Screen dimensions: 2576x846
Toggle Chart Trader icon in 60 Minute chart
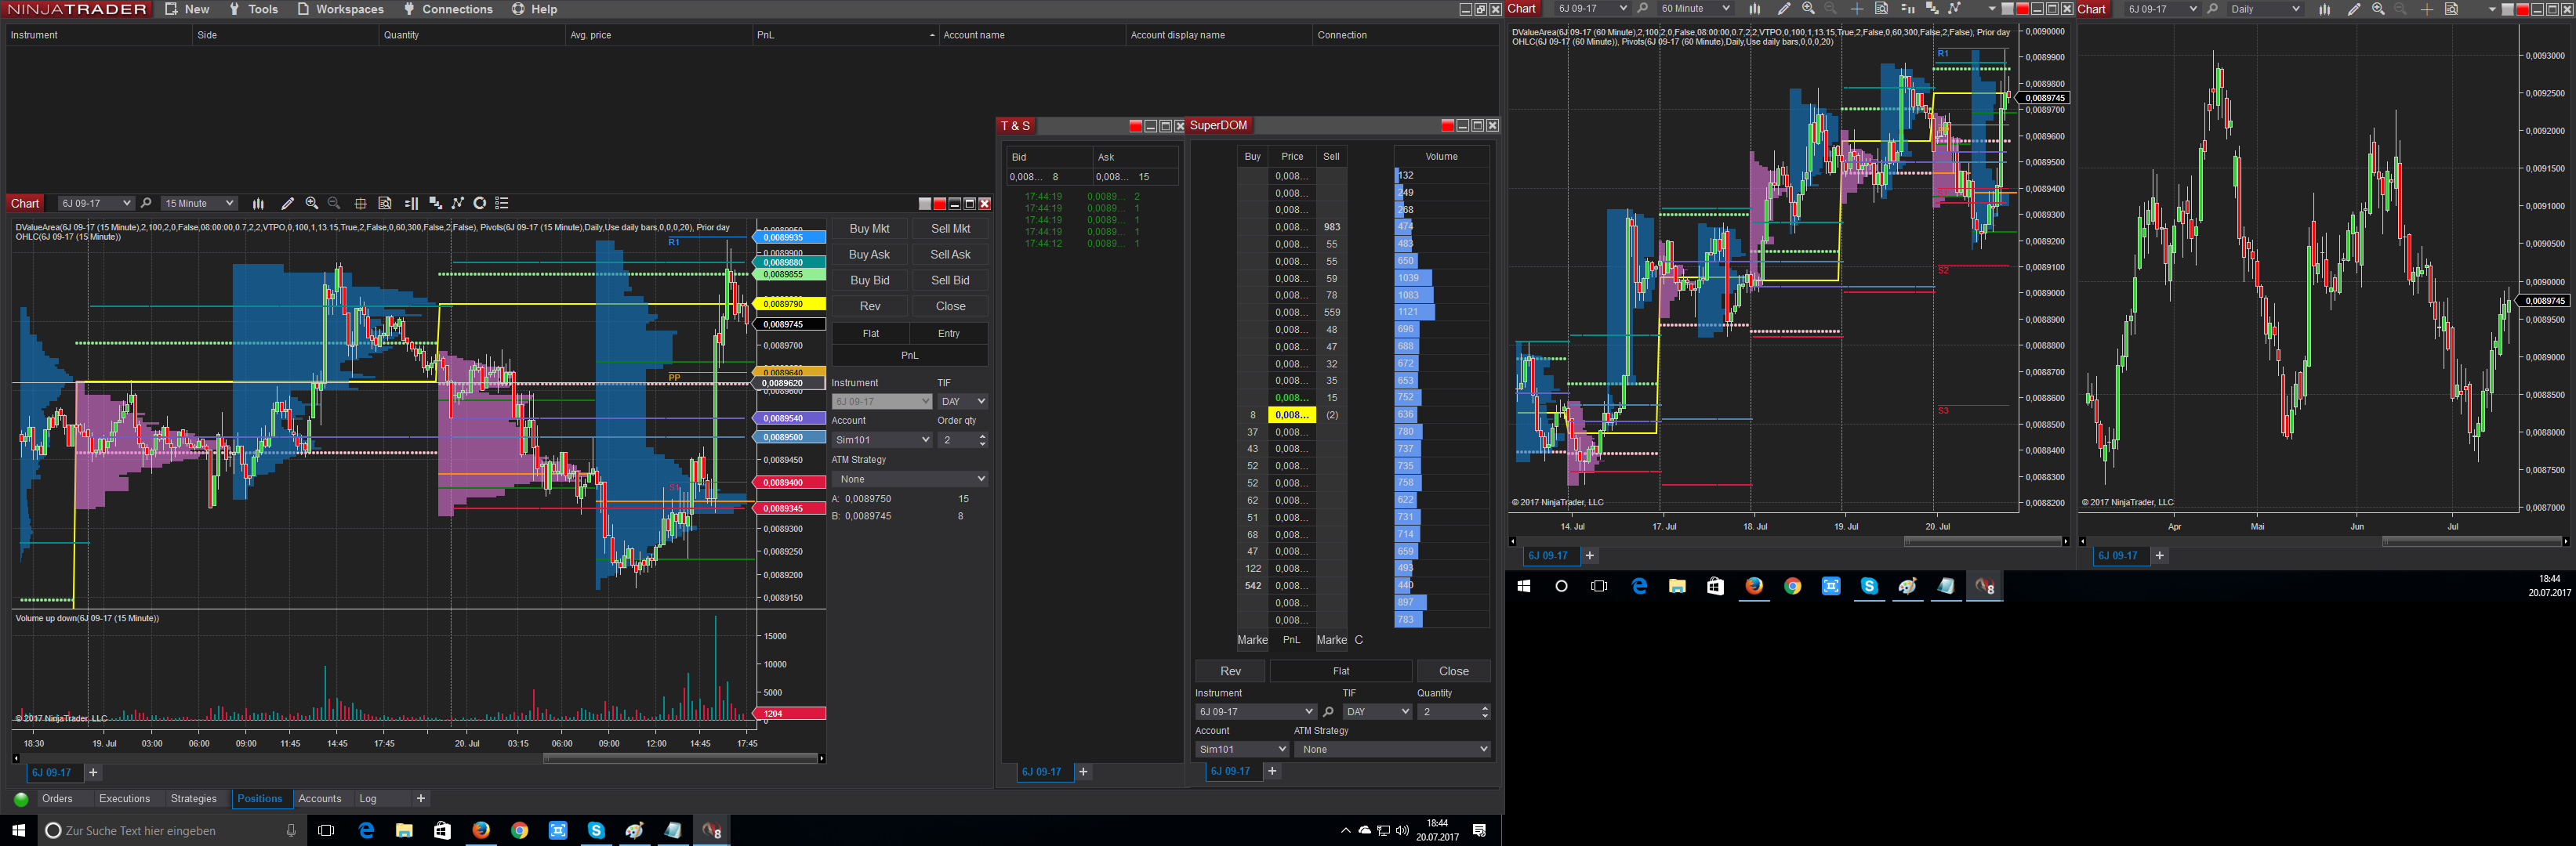click(1907, 9)
